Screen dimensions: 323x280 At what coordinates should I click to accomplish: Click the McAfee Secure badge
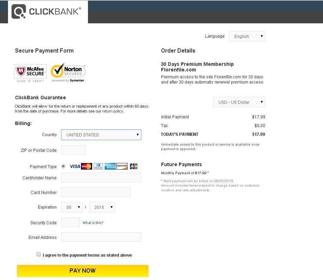point(30,71)
